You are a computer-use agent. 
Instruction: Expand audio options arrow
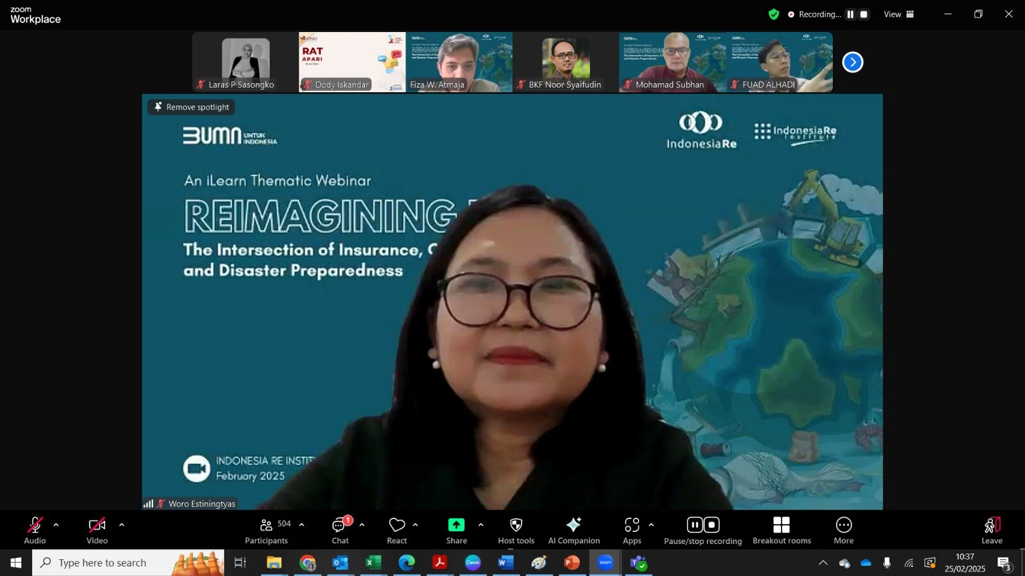click(x=56, y=525)
